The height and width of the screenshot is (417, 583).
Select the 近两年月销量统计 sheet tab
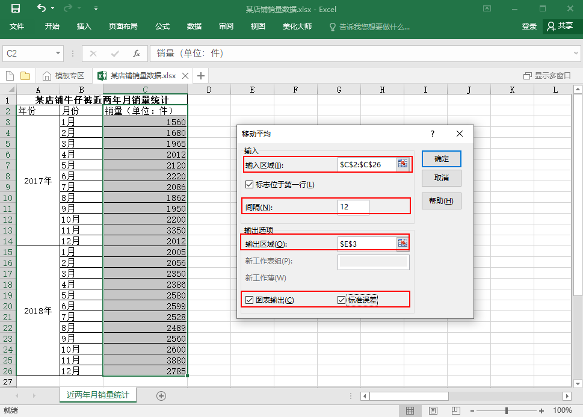pyautogui.click(x=97, y=397)
